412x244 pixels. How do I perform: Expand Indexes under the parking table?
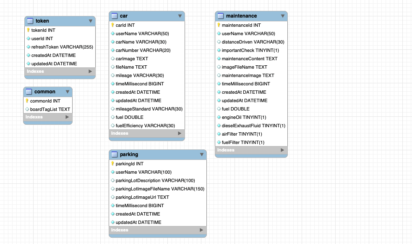tap(201, 230)
